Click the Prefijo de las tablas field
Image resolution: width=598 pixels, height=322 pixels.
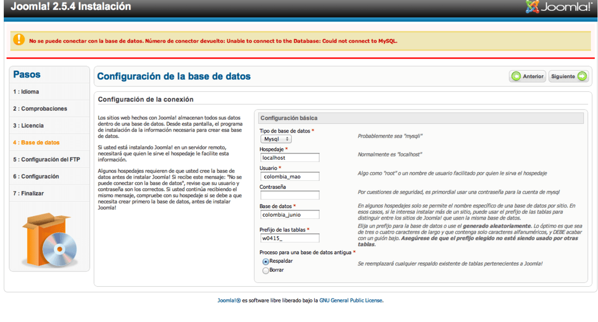(x=290, y=238)
